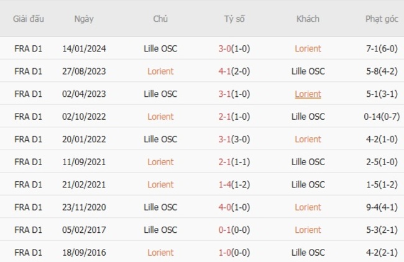This screenshot has height=262, width=404.
Task: Click the "Khách" away team header
Action: 308,19
